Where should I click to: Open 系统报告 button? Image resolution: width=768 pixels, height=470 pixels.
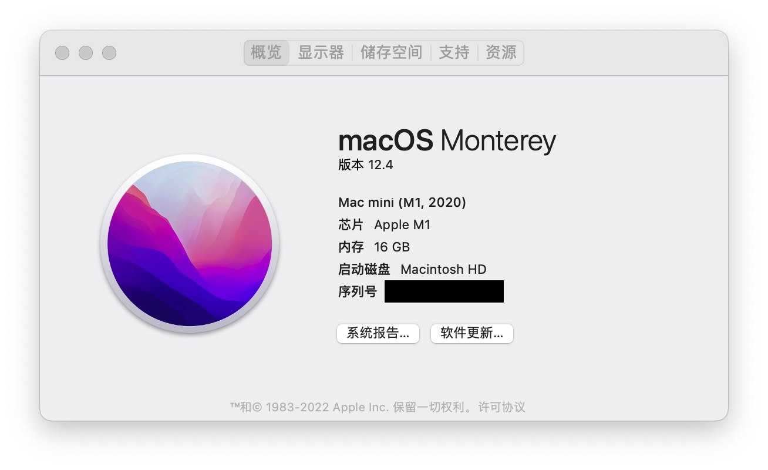click(378, 334)
